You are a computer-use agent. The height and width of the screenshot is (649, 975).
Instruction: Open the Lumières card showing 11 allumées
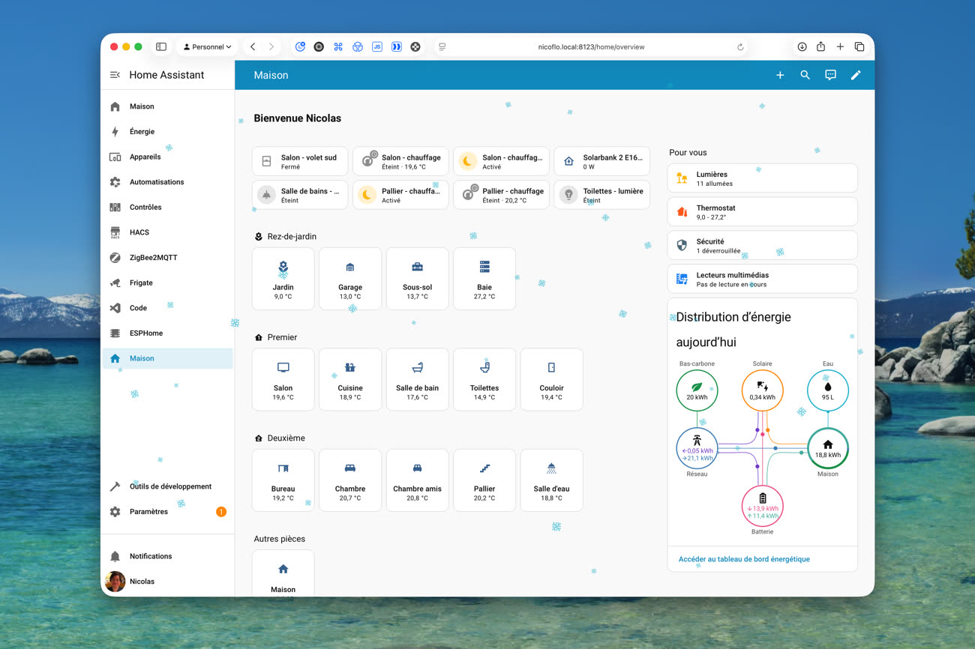pos(762,178)
